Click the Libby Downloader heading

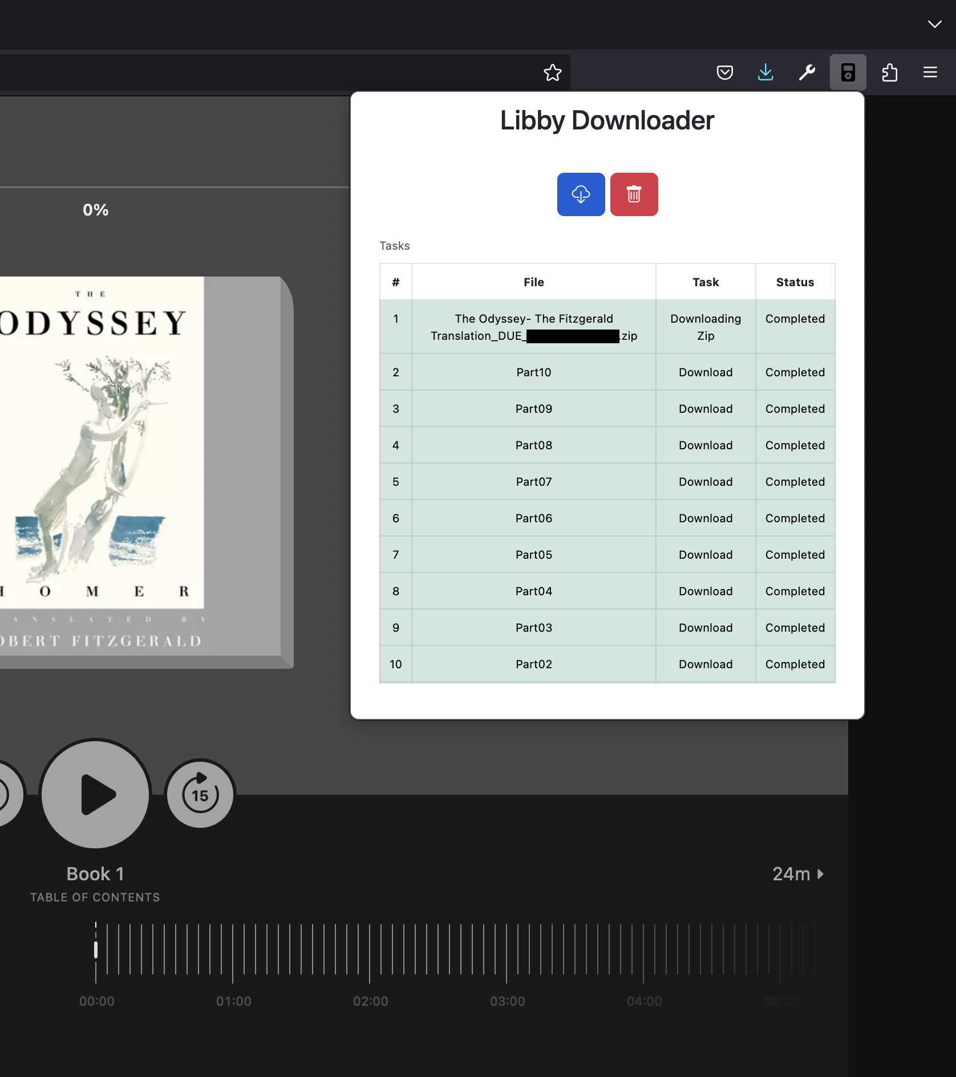point(607,120)
